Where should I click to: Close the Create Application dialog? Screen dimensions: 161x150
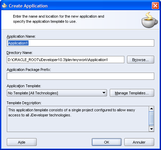point(155,5)
